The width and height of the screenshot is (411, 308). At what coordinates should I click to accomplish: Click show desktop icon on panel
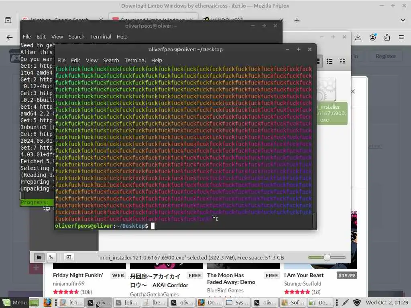pos(34,302)
